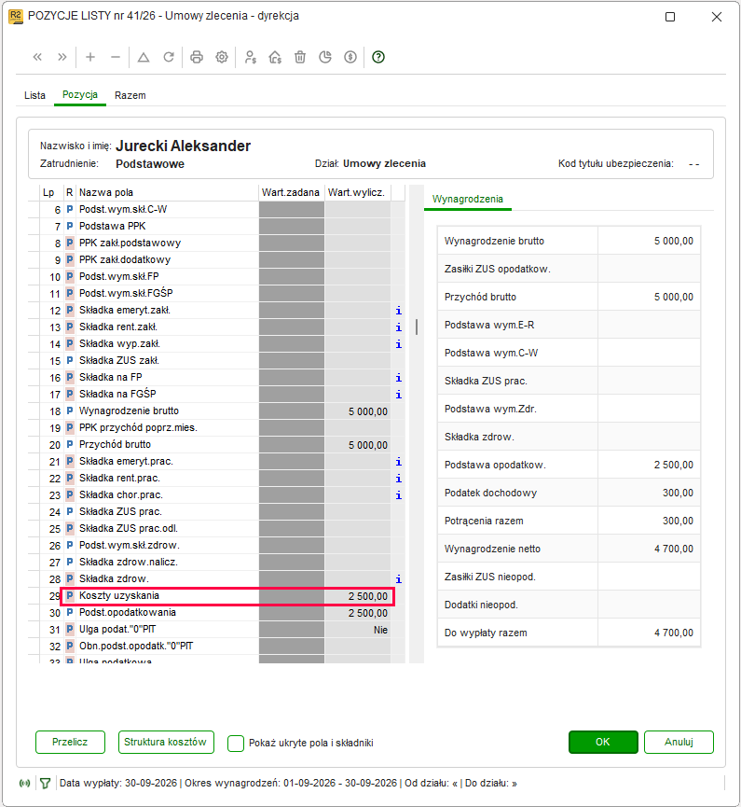741x807 pixels.
Task: Click the trash bin icon
Action: [x=300, y=57]
